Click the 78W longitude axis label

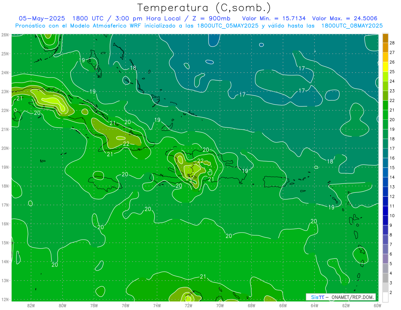pyautogui.click(x=94, y=305)
